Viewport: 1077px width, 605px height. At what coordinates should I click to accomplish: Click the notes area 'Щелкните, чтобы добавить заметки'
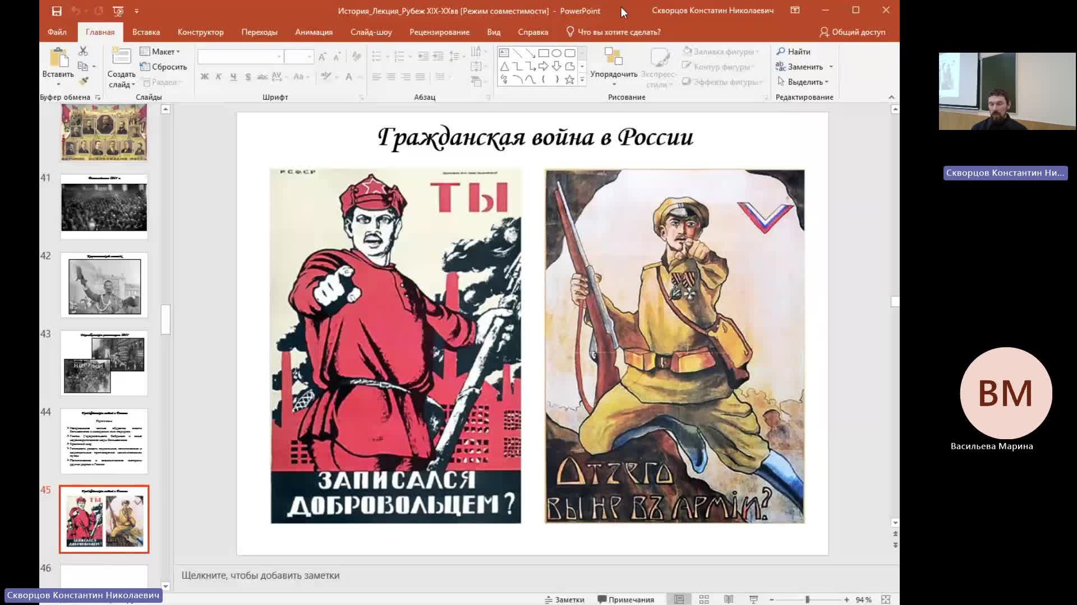(x=260, y=575)
